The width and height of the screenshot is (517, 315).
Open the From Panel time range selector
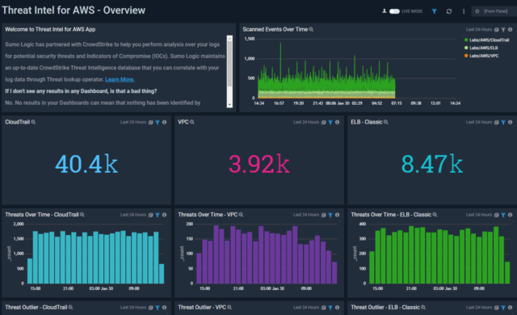pyautogui.click(x=494, y=11)
